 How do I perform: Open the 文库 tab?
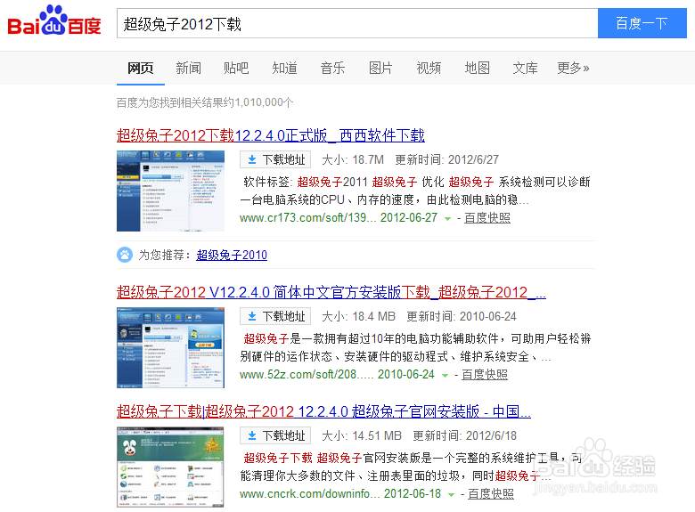(525, 69)
